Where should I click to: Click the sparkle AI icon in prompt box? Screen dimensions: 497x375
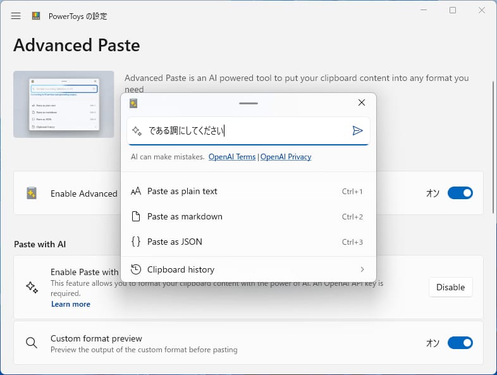coord(137,131)
